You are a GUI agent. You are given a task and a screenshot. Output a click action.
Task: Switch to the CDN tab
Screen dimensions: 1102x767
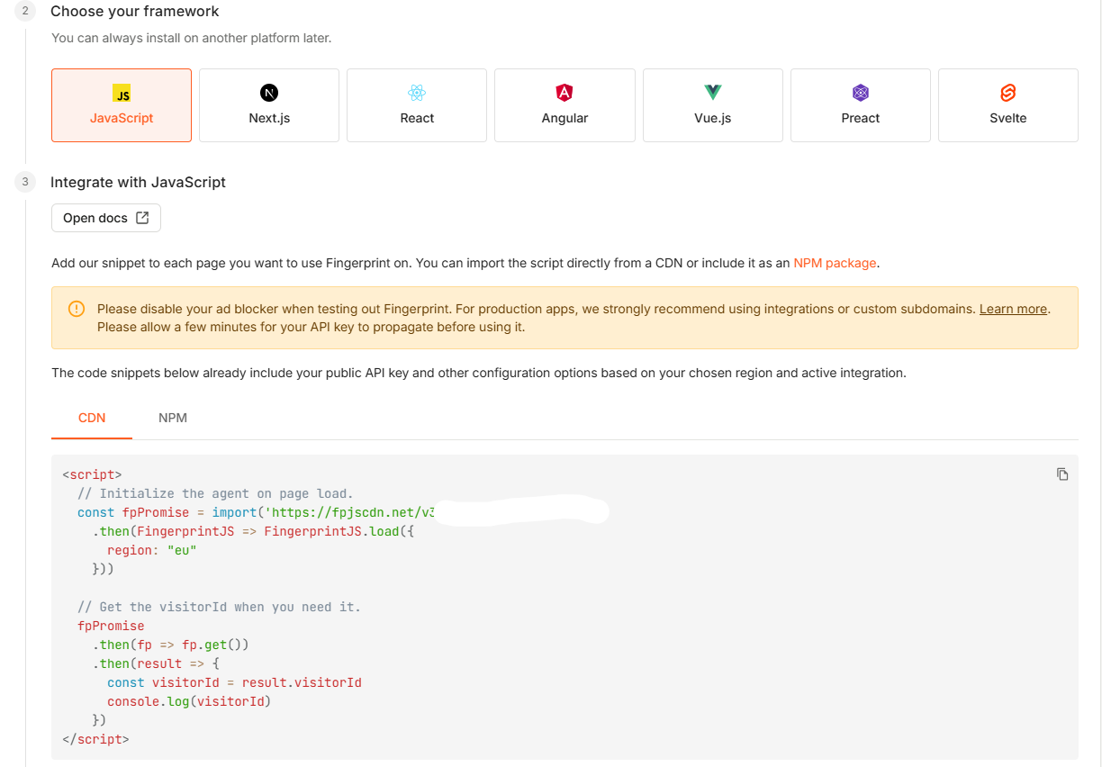tap(92, 418)
